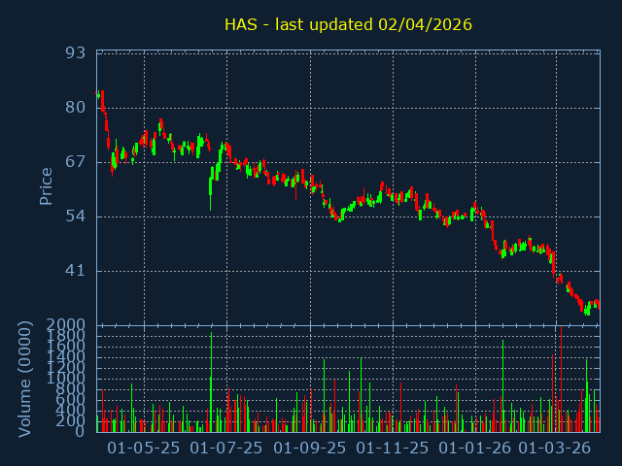622x466 pixels.
Task: Click the 01-05-25 date axis label
Action: point(144,449)
